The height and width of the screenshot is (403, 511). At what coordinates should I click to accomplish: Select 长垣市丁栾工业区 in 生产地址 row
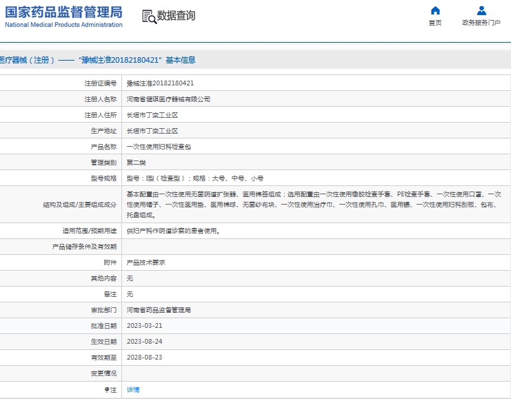pyautogui.click(x=152, y=131)
